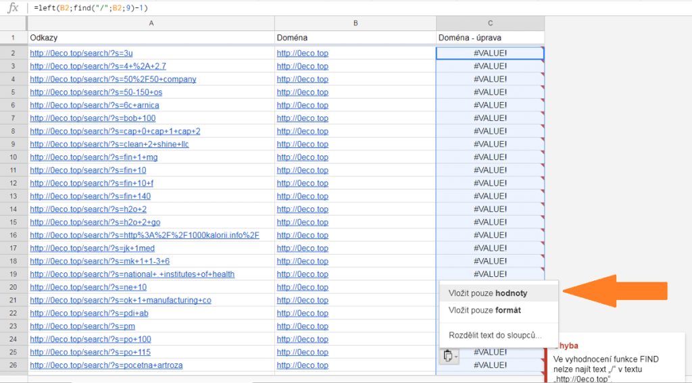This screenshot has width=692, height=383.
Task: Choose 'Vložit pouze formát' menu entry
Action: tap(485, 310)
